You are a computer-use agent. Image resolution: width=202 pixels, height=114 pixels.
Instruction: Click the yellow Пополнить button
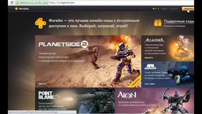tap(188, 9)
